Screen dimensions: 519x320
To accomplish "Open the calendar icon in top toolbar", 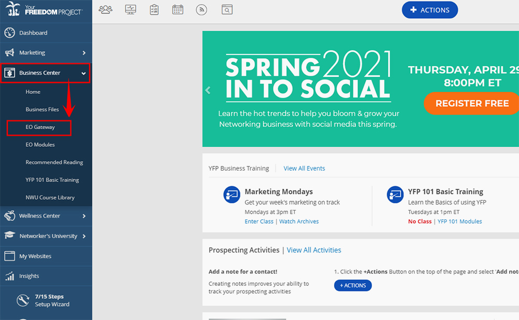I will (x=178, y=10).
